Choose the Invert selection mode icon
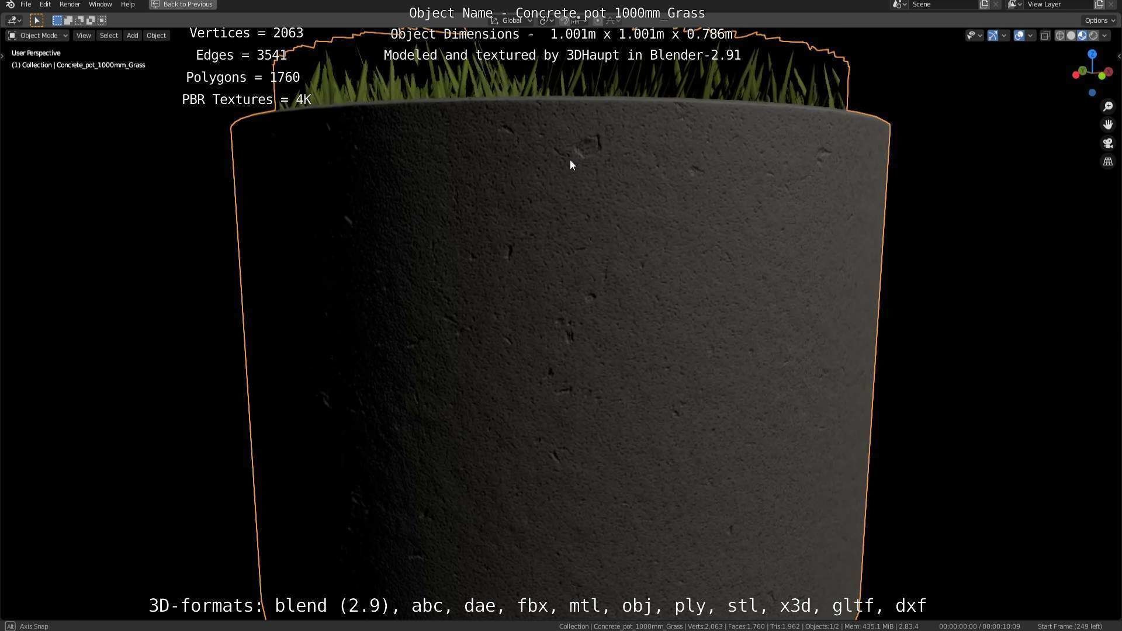The image size is (1122, 631). 90,20
